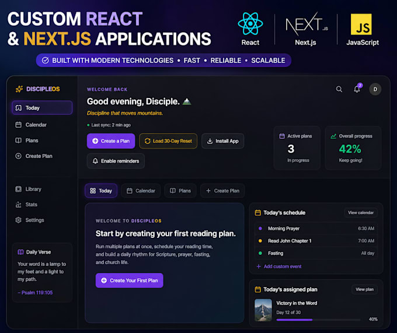Click the Victory in the Word progress bar

(x=319, y=320)
